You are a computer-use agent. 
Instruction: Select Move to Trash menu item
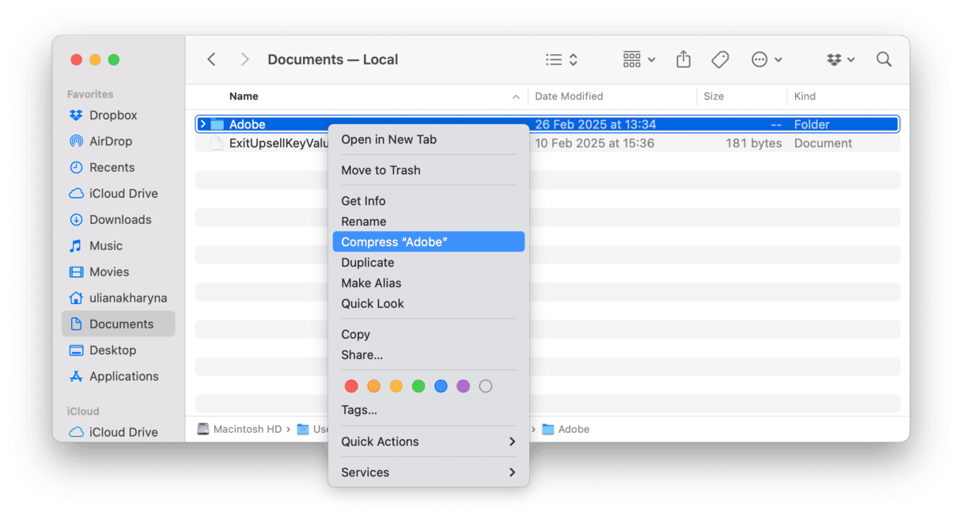[381, 170]
